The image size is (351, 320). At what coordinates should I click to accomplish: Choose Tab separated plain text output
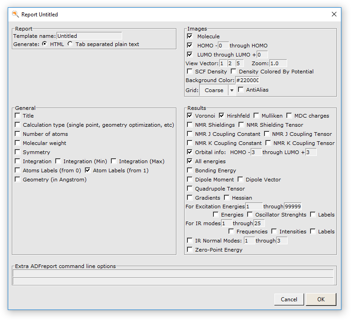70,44
